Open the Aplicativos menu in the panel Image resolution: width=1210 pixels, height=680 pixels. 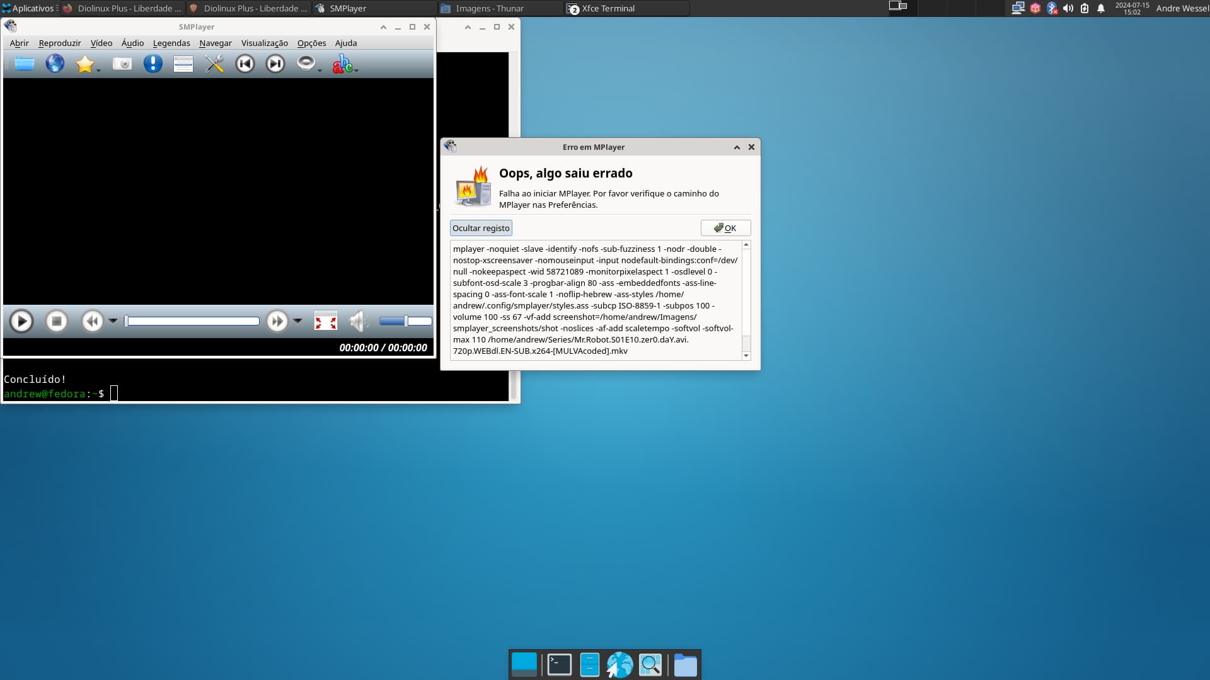(x=29, y=8)
